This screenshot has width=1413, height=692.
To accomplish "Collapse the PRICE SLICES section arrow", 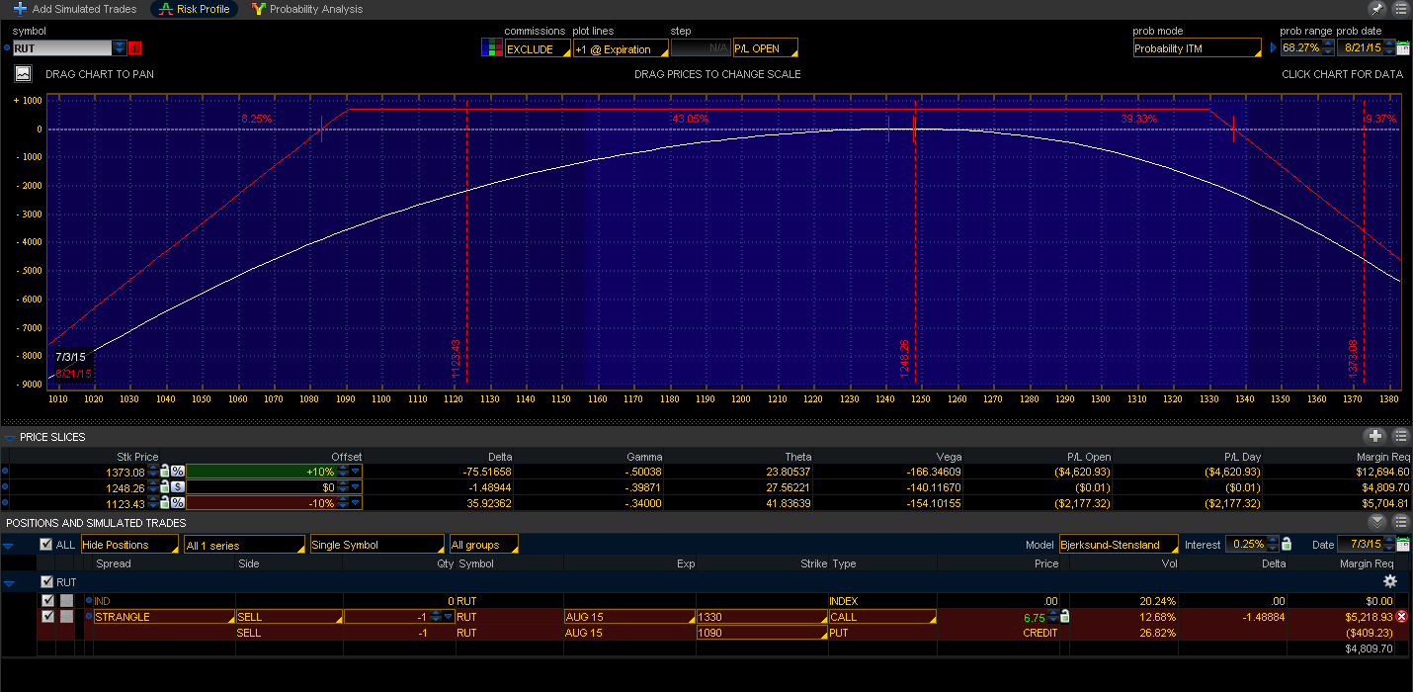I will point(10,436).
